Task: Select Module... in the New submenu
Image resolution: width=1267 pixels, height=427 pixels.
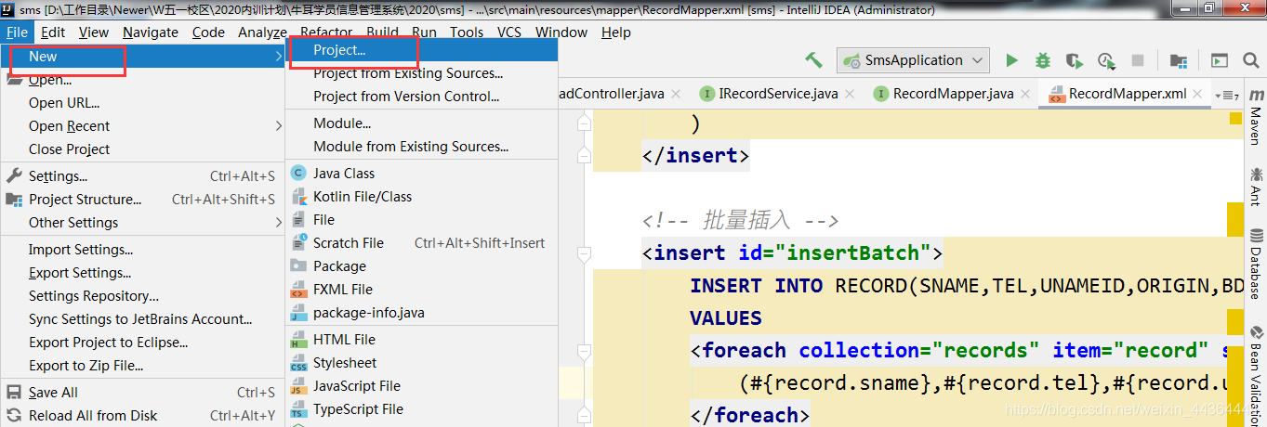Action: pyautogui.click(x=421, y=123)
